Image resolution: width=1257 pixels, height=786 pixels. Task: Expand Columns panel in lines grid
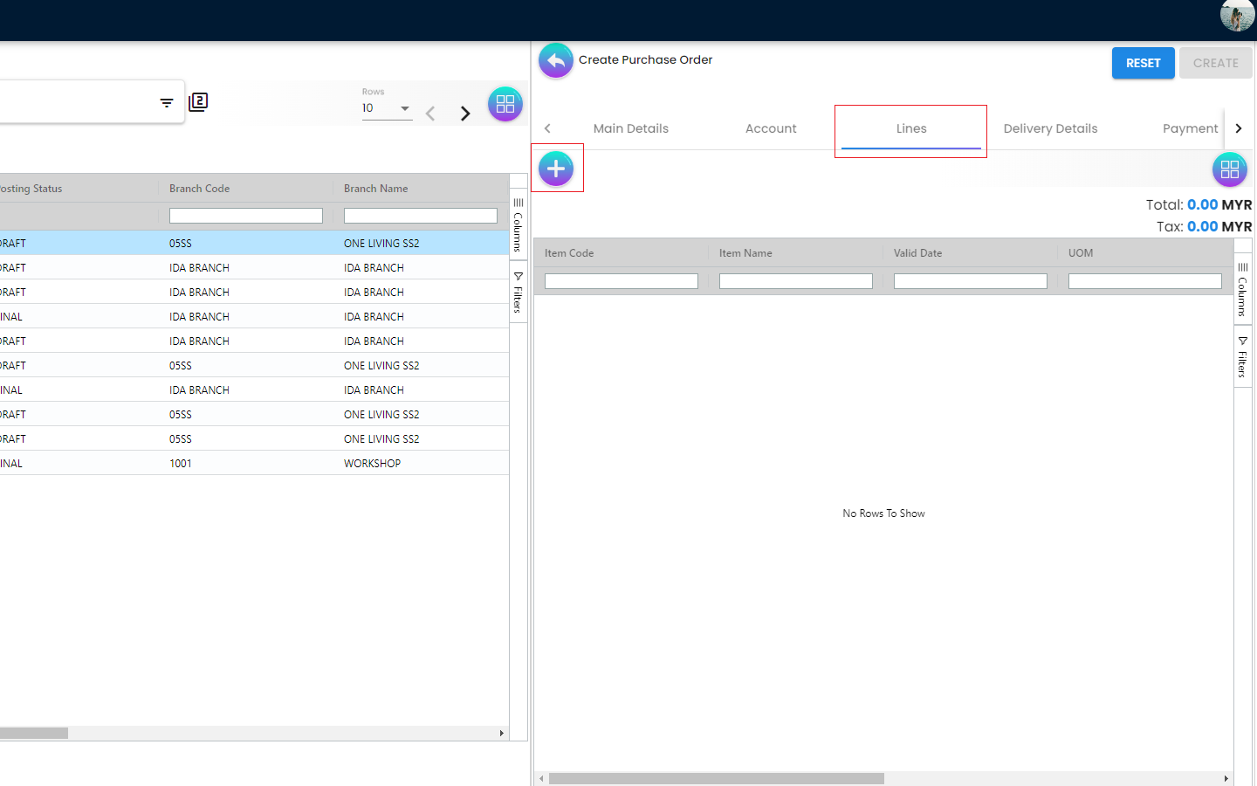click(1242, 289)
